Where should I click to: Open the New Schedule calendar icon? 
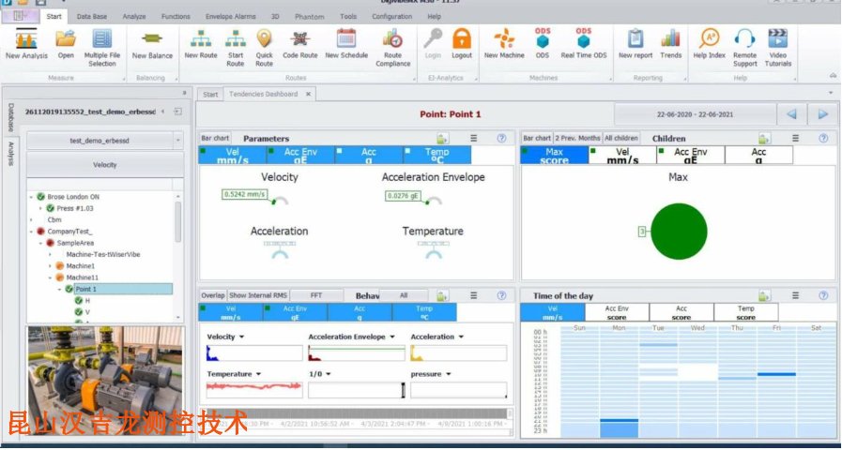346,39
